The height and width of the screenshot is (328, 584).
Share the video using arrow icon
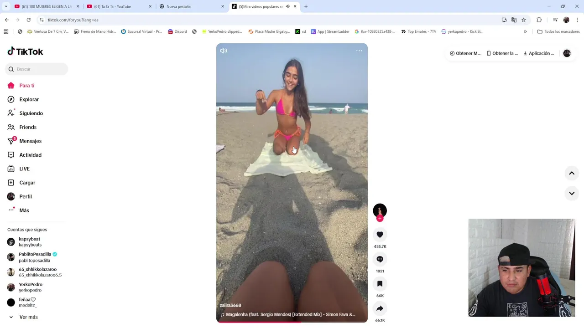[380, 308]
